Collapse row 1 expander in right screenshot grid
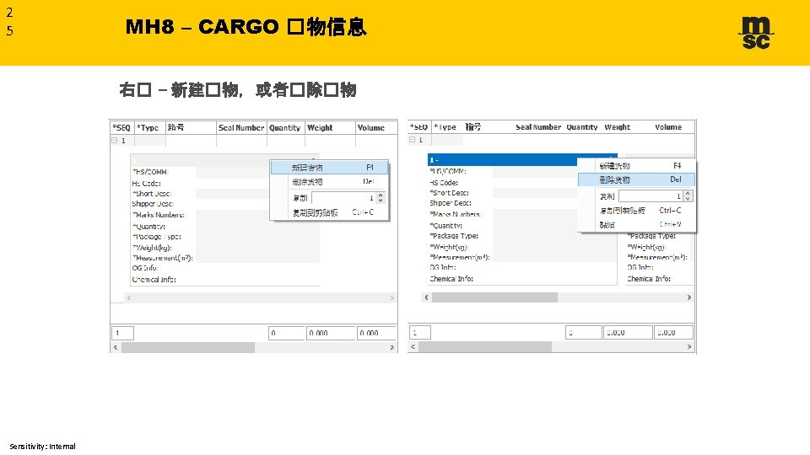 [x=412, y=139]
